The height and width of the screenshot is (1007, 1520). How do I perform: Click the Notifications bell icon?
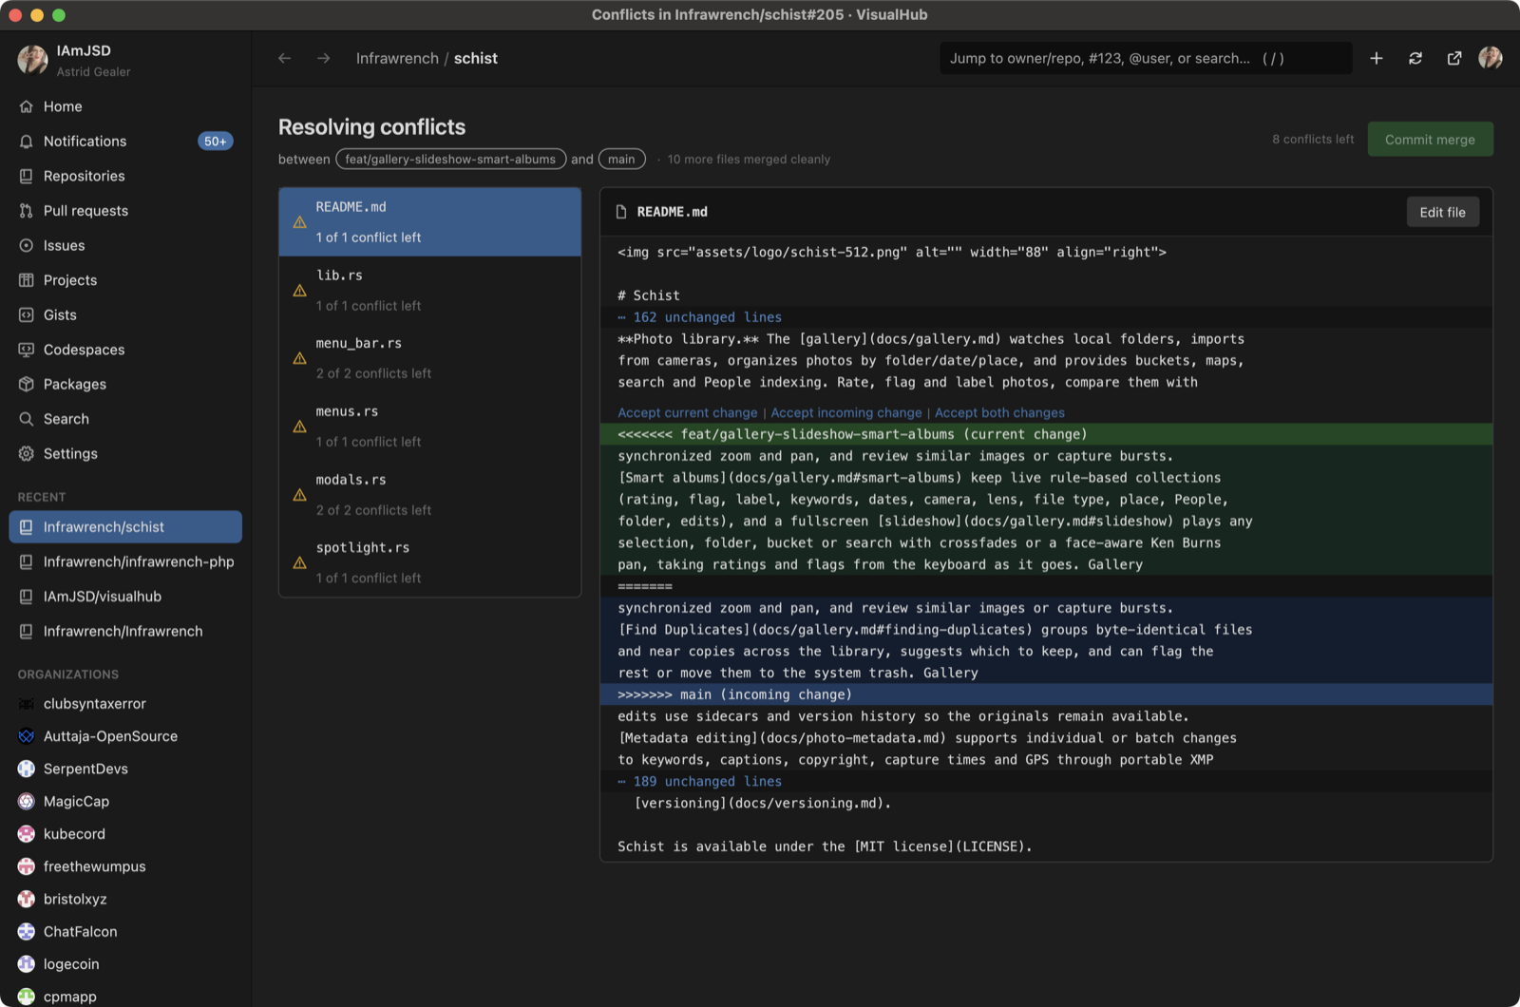point(27,141)
